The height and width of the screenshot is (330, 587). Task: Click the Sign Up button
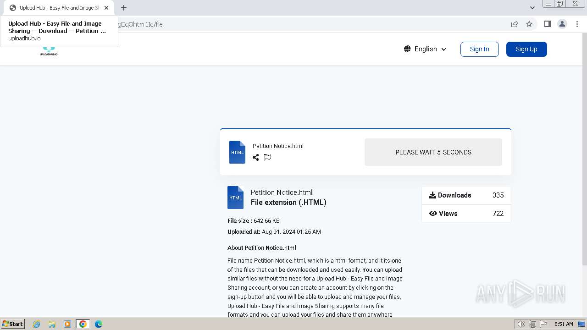coord(526,49)
